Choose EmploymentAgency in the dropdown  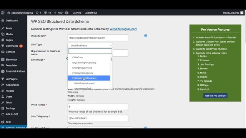coord(89,73)
